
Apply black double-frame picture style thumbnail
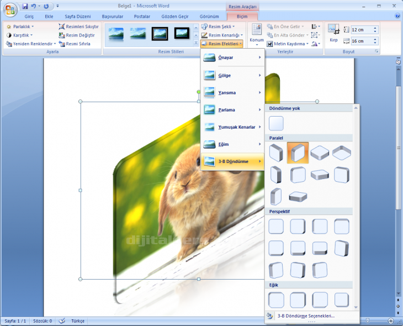click(160, 34)
